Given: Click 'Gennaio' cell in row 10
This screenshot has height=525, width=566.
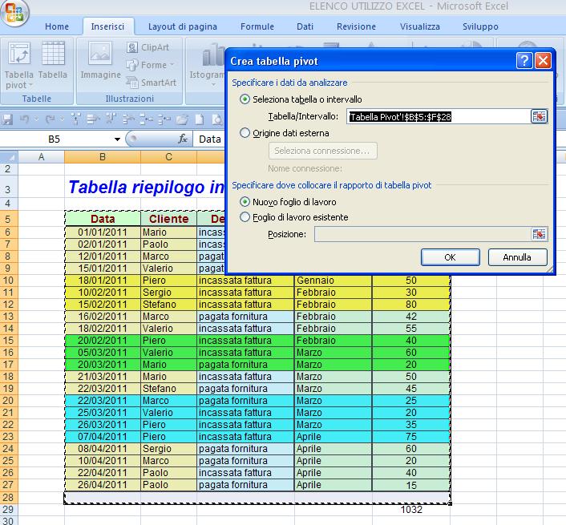Looking at the screenshot, I should [333, 281].
